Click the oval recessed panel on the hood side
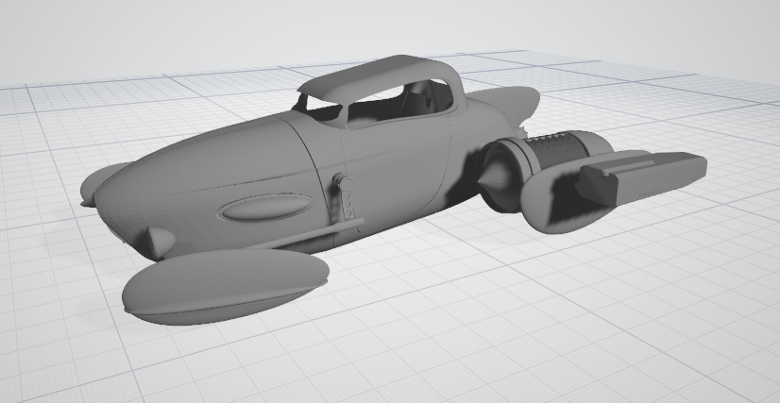 pos(267,207)
